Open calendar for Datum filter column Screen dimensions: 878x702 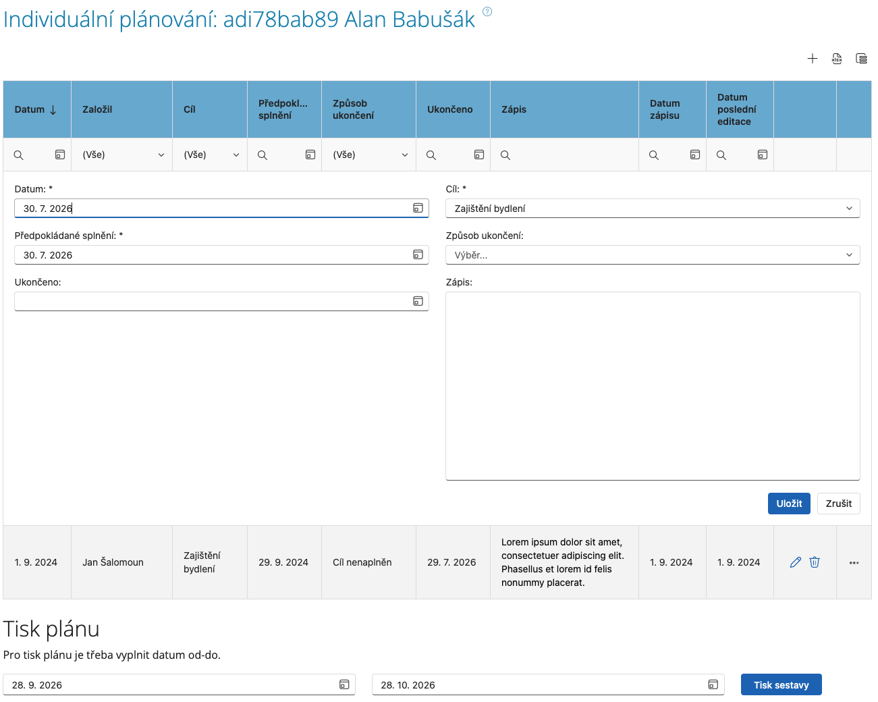click(x=60, y=155)
